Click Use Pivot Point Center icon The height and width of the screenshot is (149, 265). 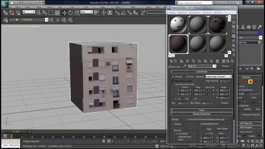coord(96,13)
